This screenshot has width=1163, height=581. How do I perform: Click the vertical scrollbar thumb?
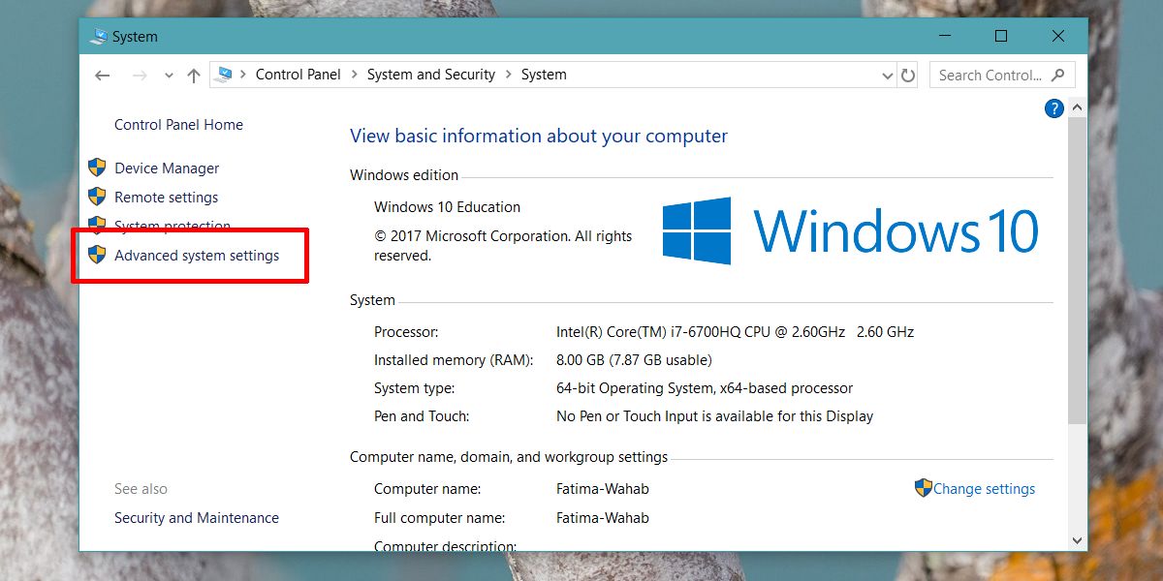tap(1077, 271)
